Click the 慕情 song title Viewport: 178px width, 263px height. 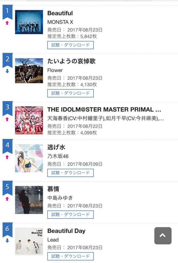53,189
